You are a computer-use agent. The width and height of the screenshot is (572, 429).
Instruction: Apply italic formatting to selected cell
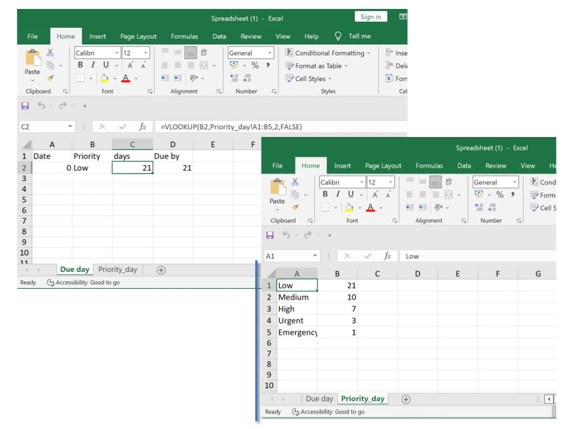click(x=337, y=194)
